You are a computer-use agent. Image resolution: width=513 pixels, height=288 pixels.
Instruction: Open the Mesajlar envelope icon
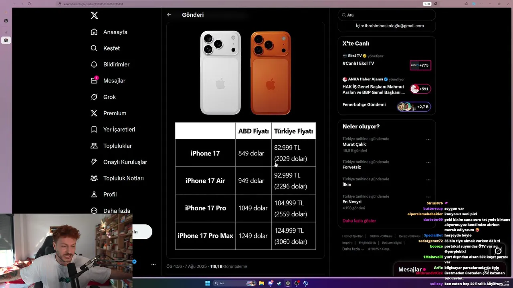click(94, 80)
